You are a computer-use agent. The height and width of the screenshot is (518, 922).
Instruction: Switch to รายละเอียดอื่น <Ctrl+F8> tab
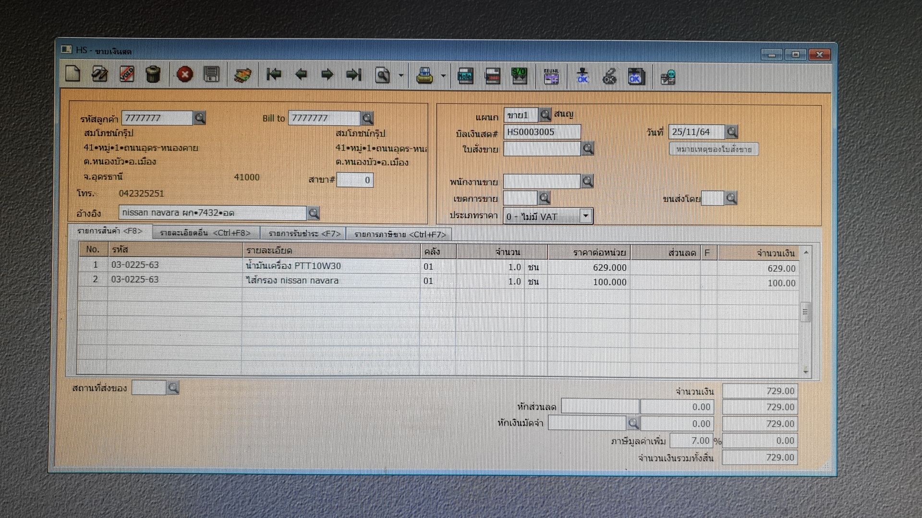(x=206, y=233)
